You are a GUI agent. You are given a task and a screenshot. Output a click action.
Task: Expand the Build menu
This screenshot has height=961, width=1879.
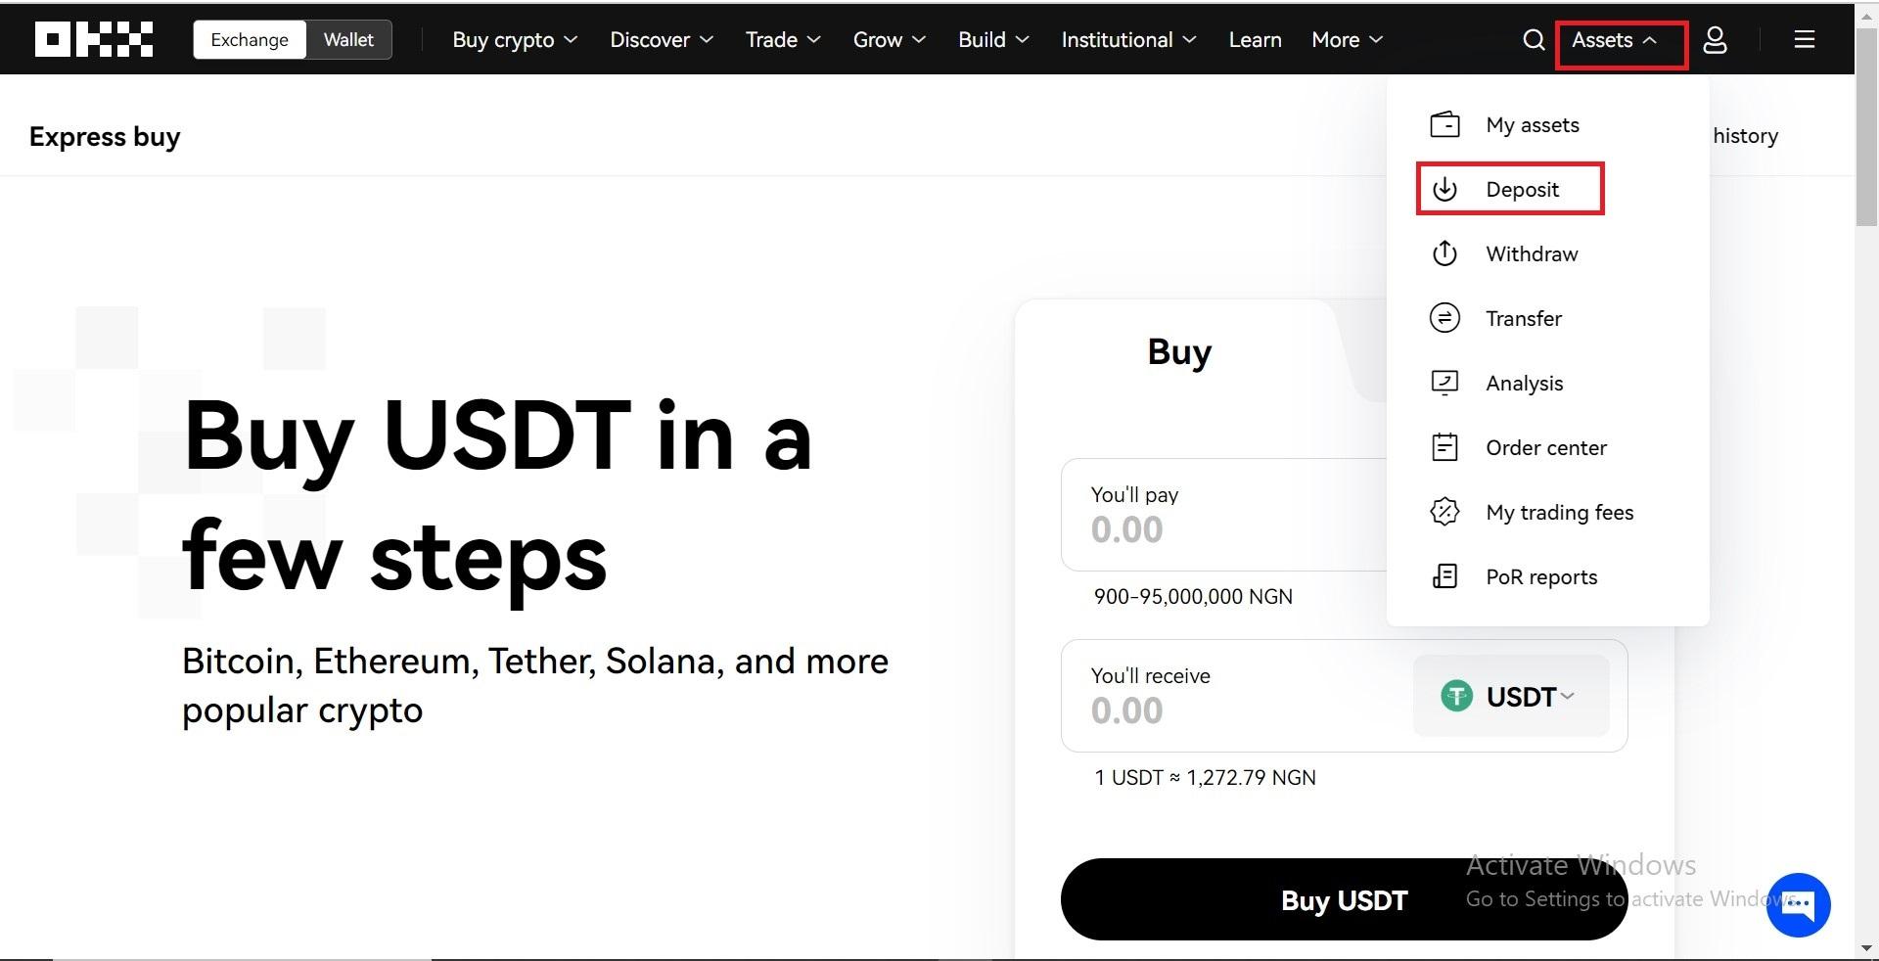click(x=993, y=39)
